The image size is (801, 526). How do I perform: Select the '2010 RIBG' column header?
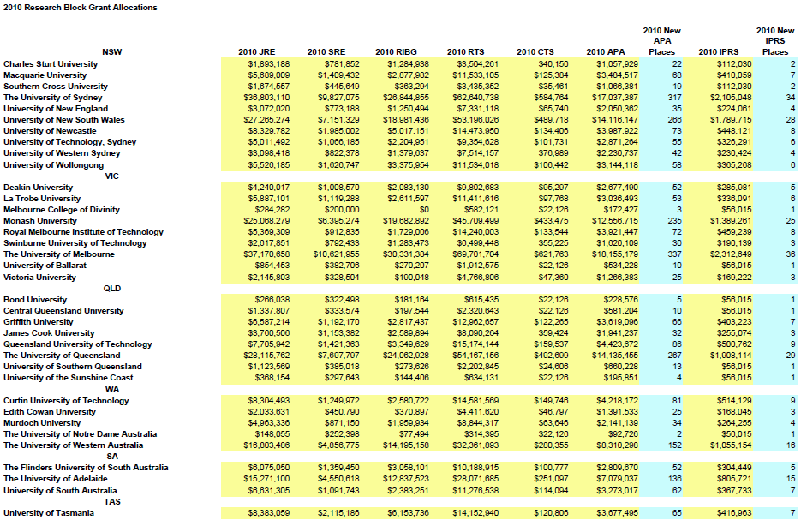396,52
